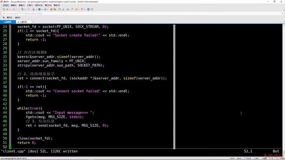
Task: Click the SSH2 status bar entry
Action: pos(232,158)
